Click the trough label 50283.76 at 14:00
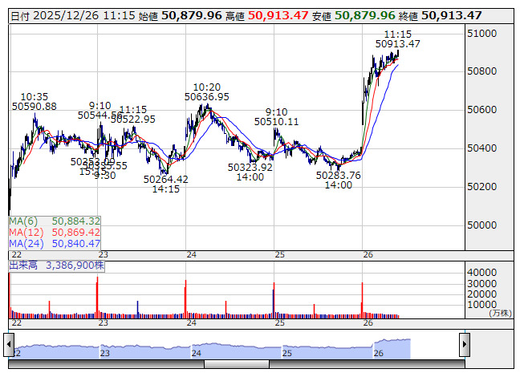The height and width of the screenshot is (377, 524). click(339, 176)
